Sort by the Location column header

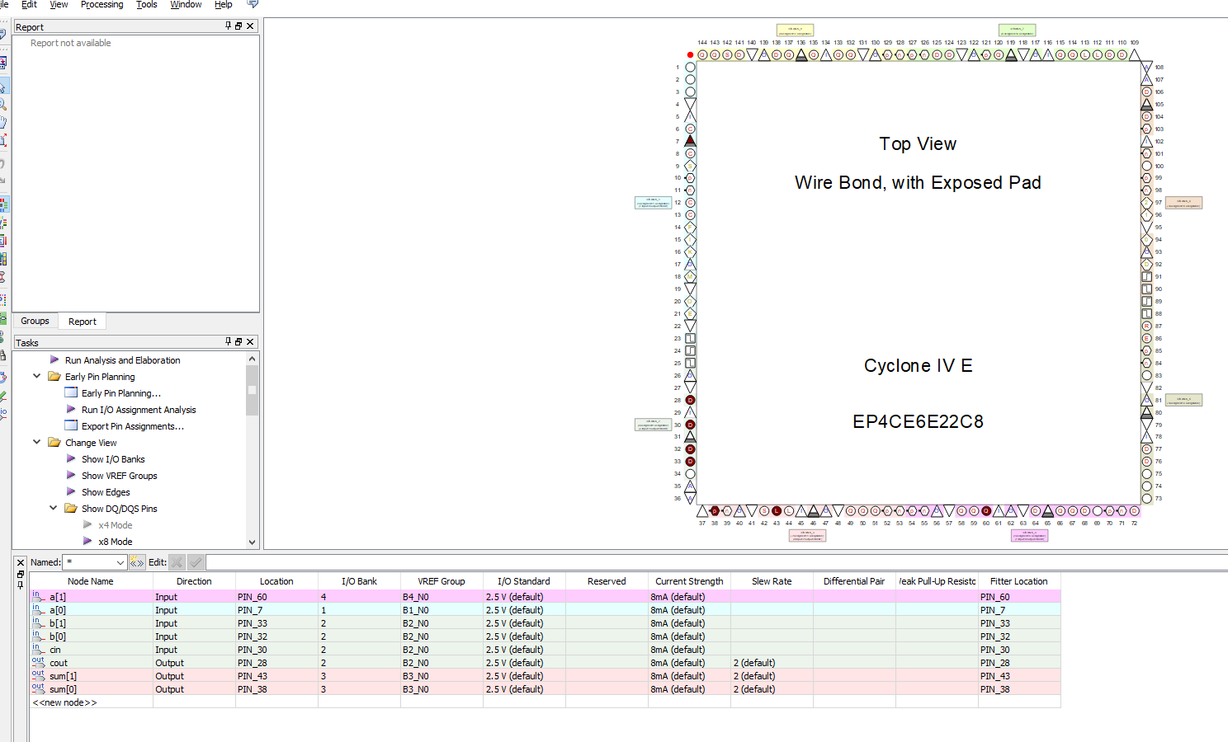276,581
